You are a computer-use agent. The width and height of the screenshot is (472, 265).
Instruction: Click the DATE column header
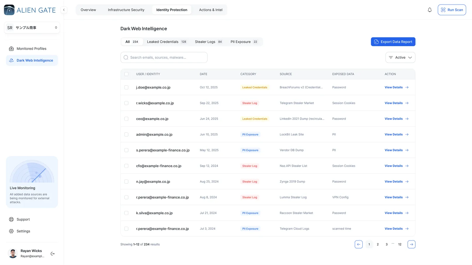click(204, 74)
